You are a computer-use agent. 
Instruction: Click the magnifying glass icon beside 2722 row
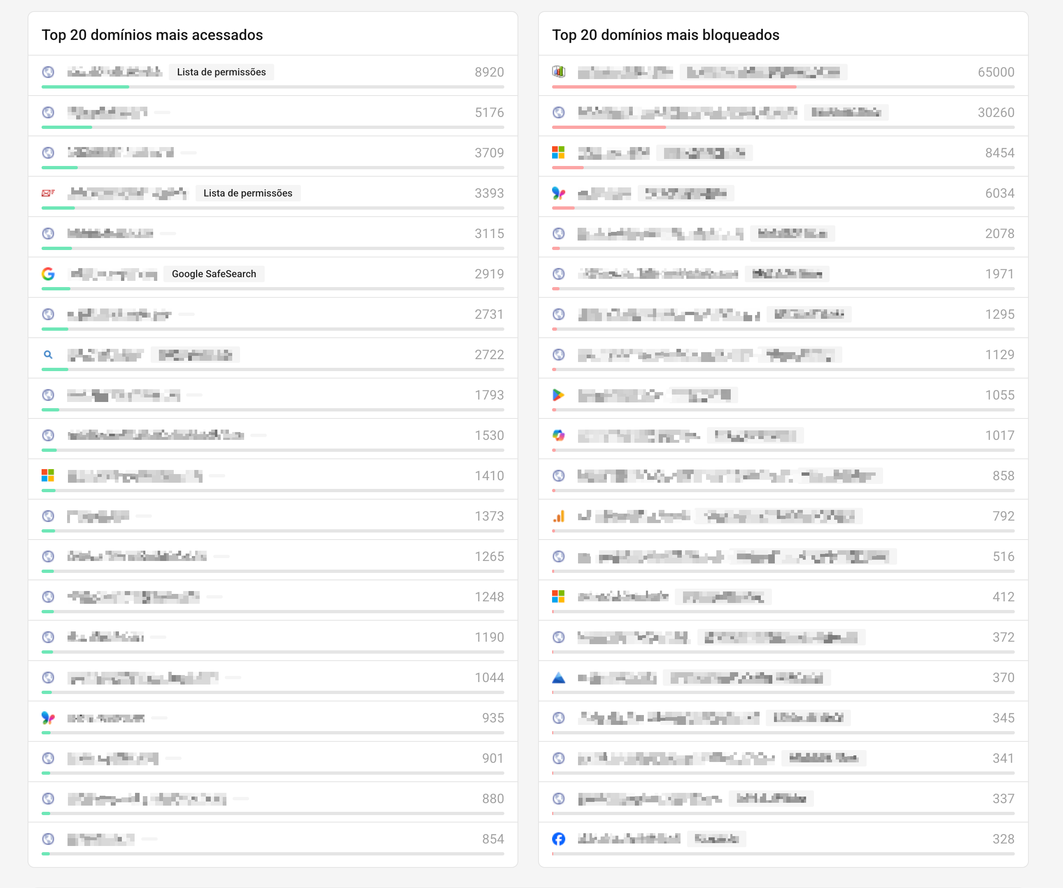[x=48, y=354]
